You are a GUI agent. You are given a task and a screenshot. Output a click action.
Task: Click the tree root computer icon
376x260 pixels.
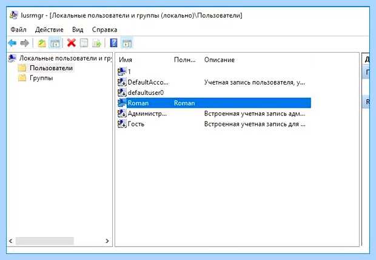(12, 58)
